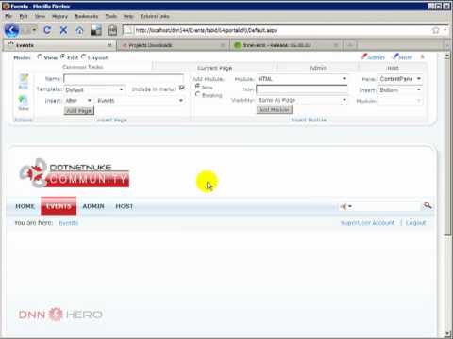Select the Edit mode radio button

click(62, 56)
